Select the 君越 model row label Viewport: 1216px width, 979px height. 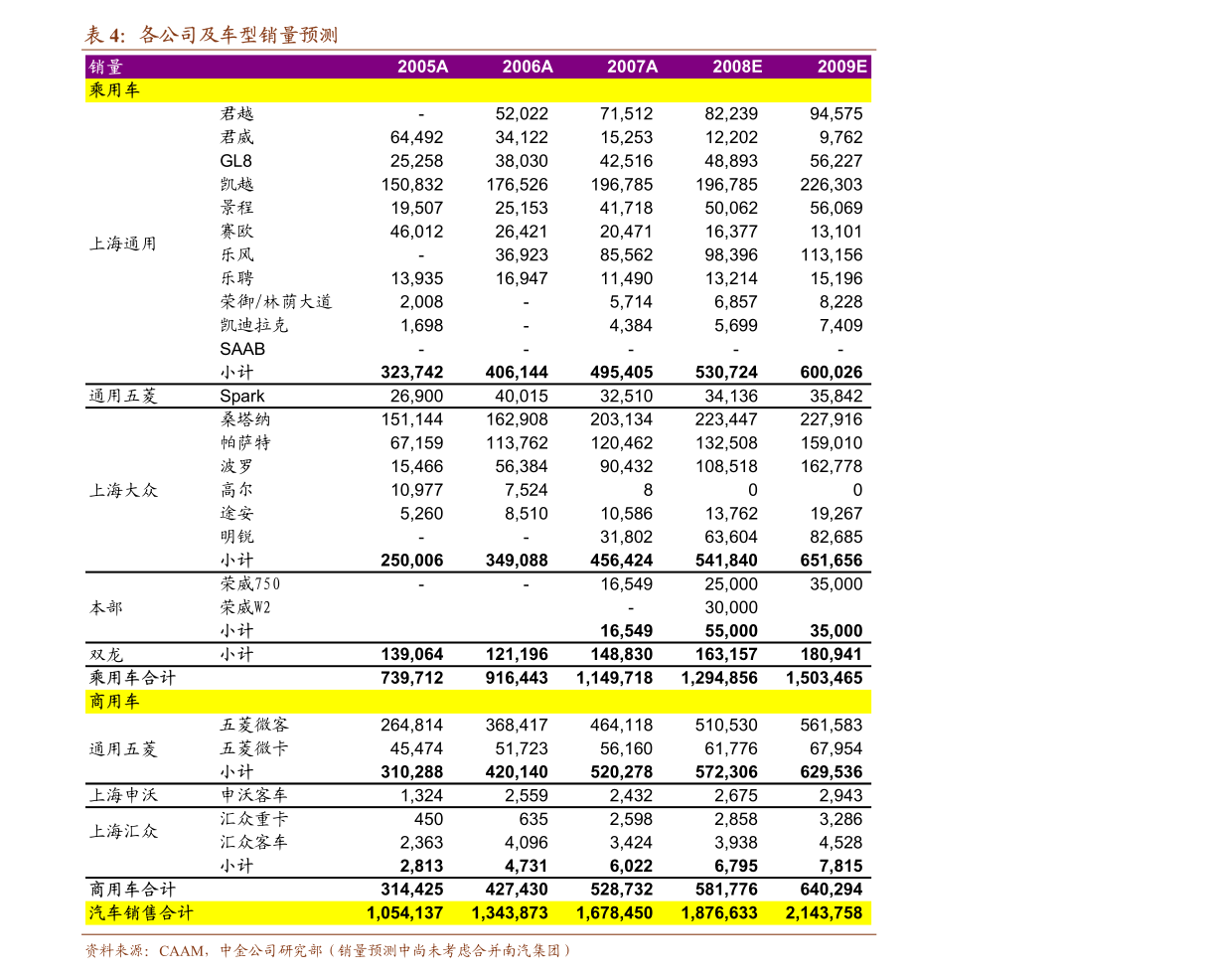(x=236, y=114)
